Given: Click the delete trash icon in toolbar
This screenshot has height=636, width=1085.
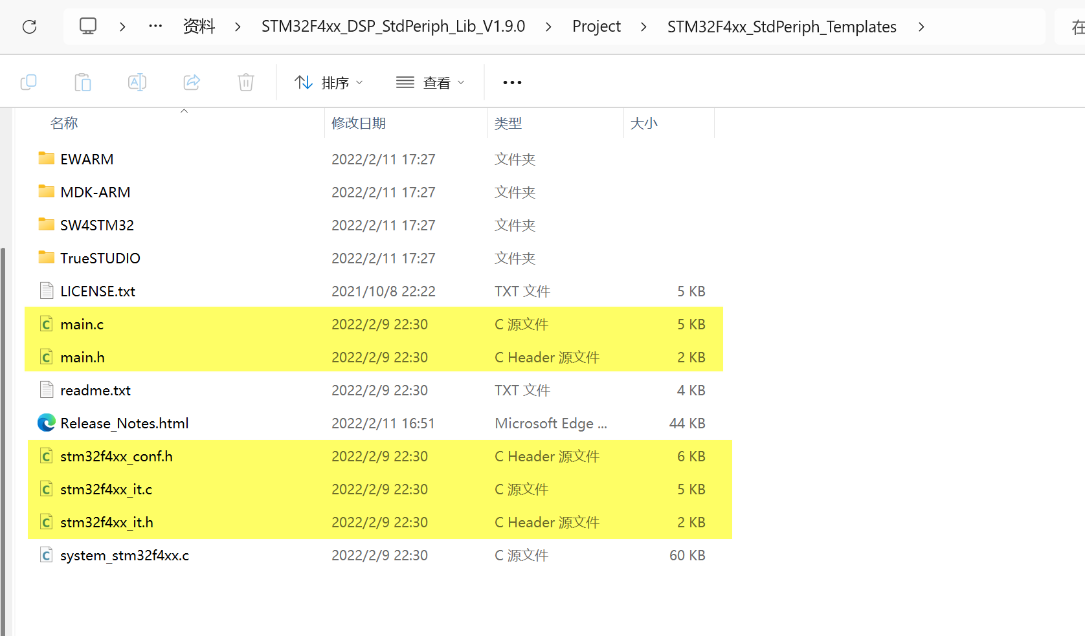Looking at the screenshot, I should click(x=246, y=82).
